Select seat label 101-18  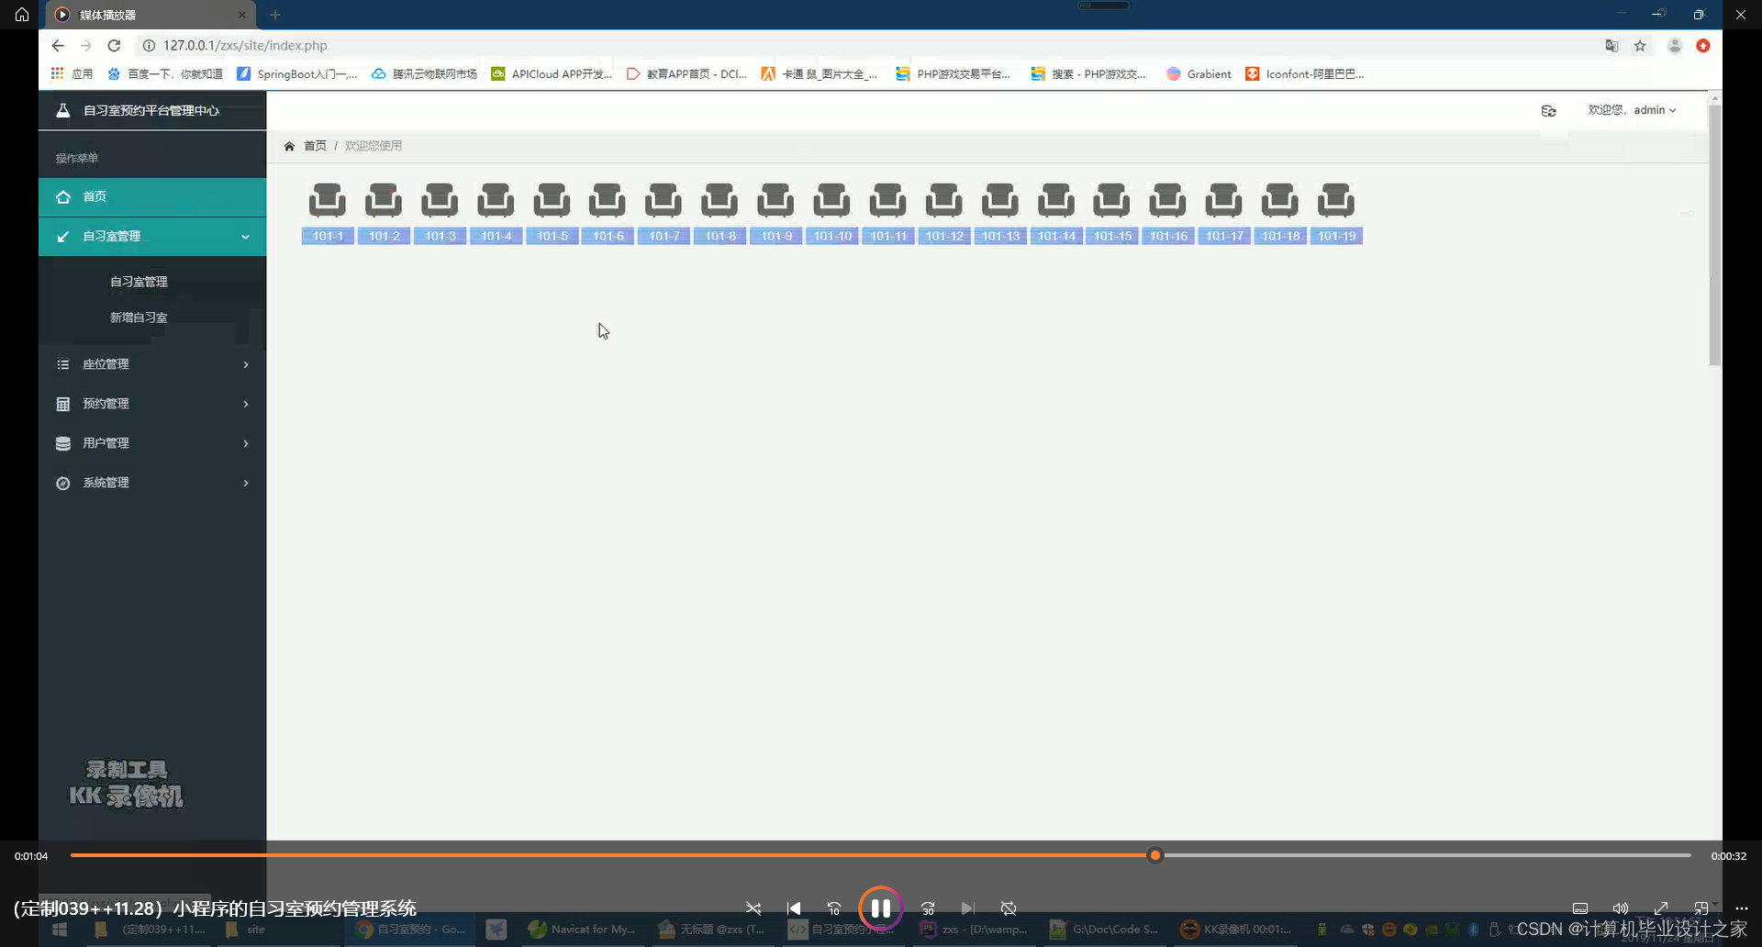[1280, 236]
